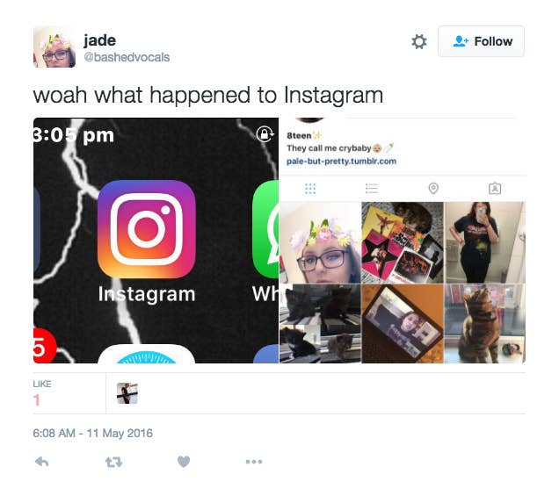This screenshot has width=559, height=496.
Task: Select the grid view tab icon
Action: (x=310, y=189)
